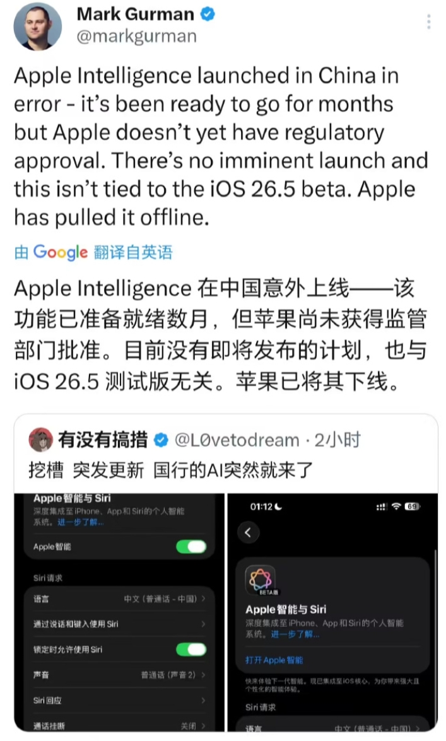The height and width of the screenshot is (741, 446).
Task: Toggle the Apple智能 switch
Action: point(191,547)
